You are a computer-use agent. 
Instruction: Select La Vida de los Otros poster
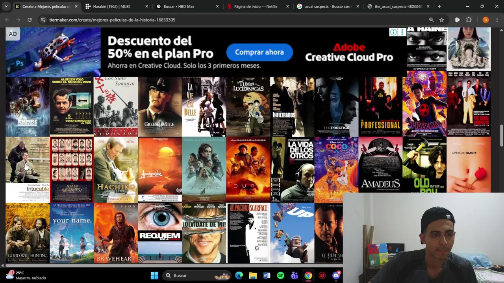[292, 170]
